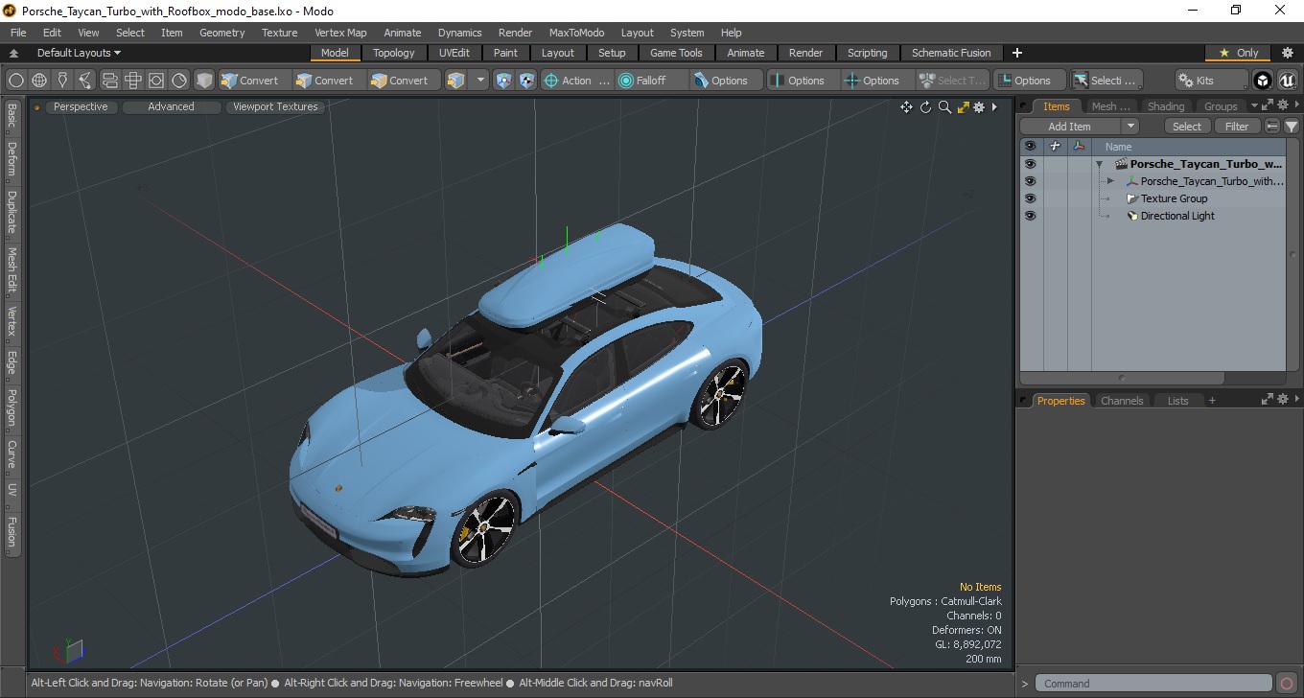Click the cube with arrow icon before dropdown
The width and height of the screenshot is (1304, 698).
coord(455,81)
